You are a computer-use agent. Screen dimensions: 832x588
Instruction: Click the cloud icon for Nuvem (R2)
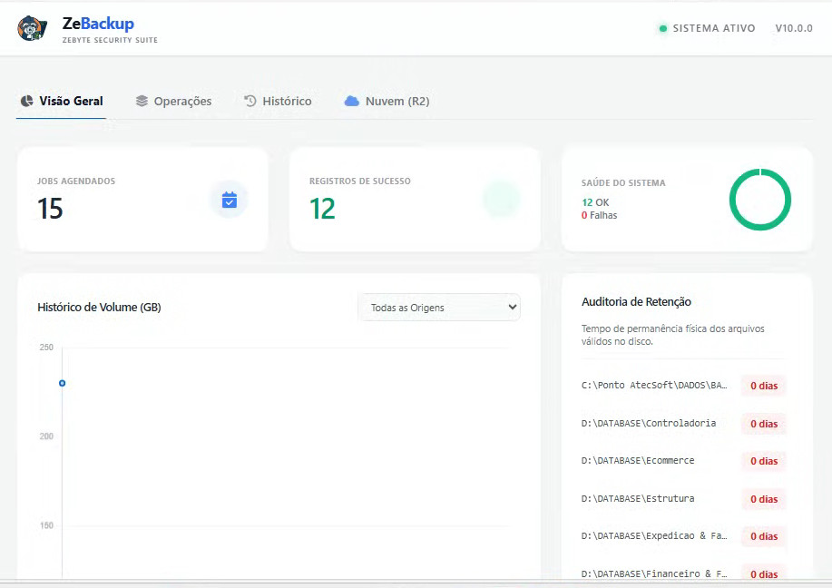coord(353,101)
